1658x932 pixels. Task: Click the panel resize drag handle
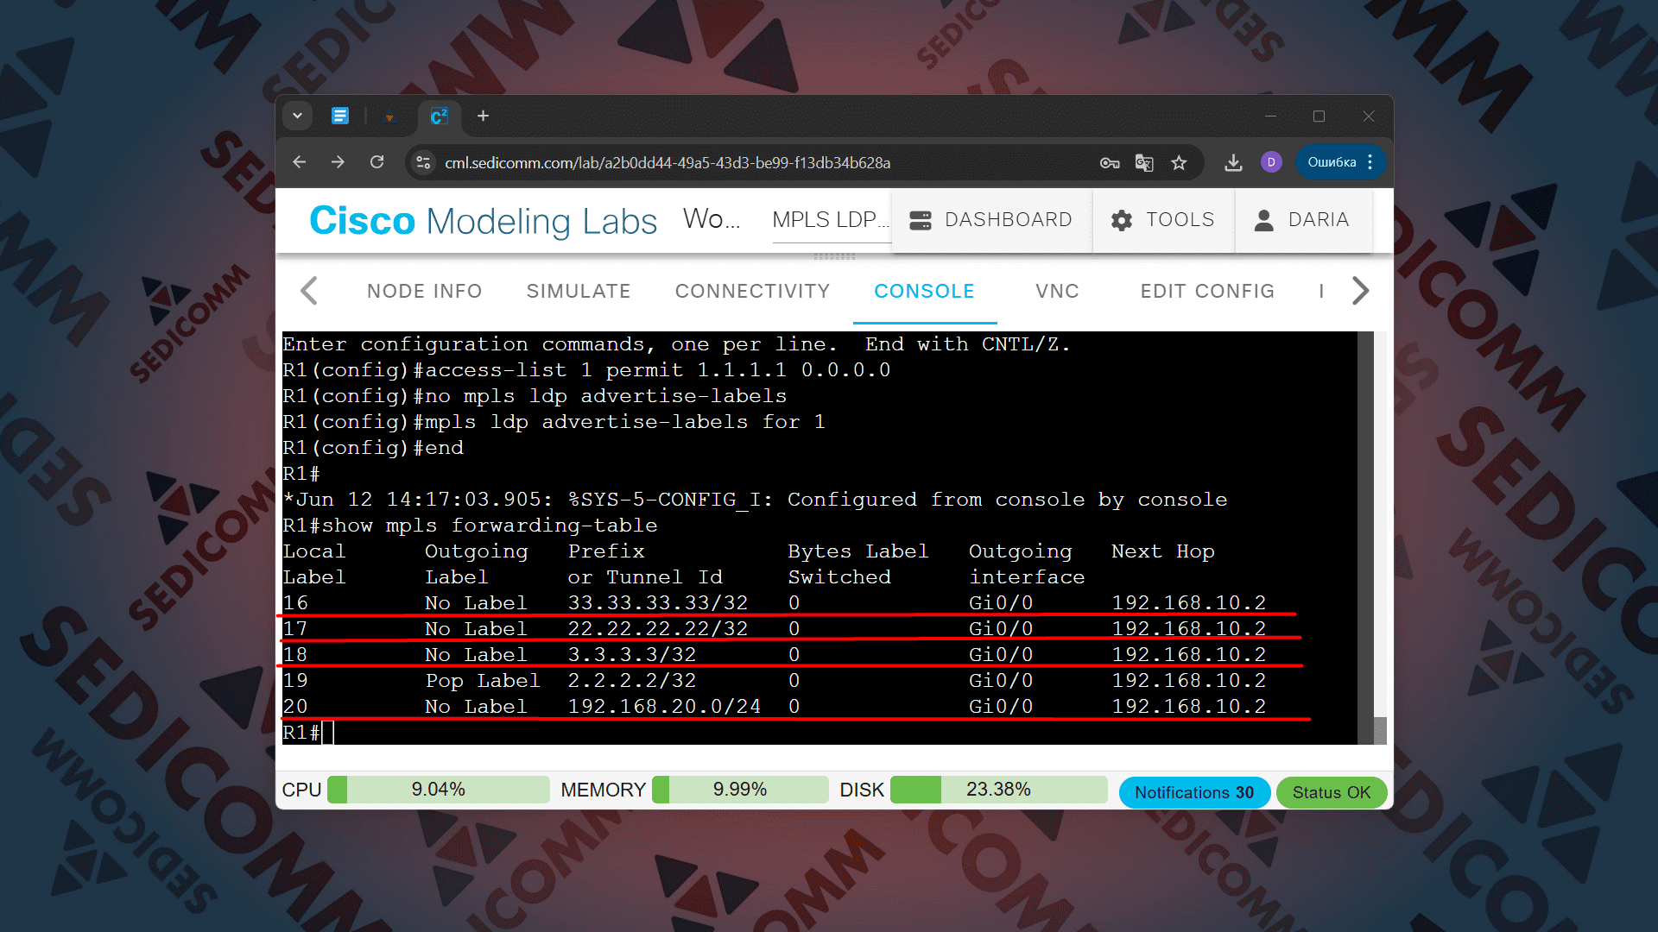pos(834,256)
